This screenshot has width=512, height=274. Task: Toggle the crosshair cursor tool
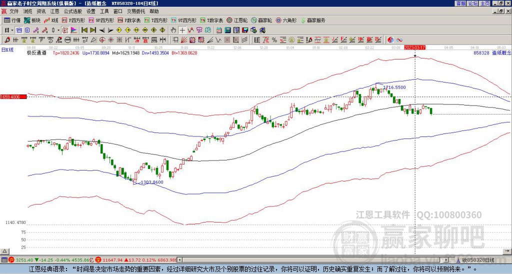[182, 30]
